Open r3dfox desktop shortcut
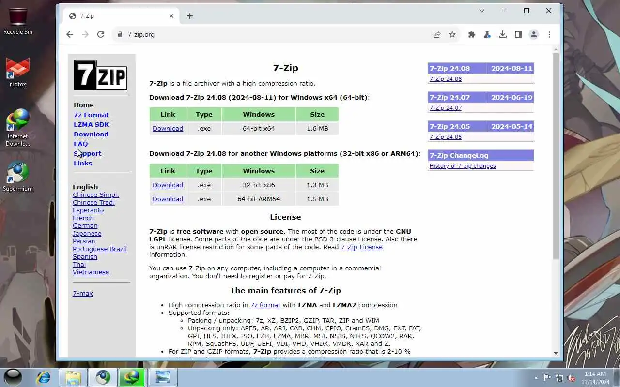This screenshot has height=387, width=620. [x=18, y=73]
